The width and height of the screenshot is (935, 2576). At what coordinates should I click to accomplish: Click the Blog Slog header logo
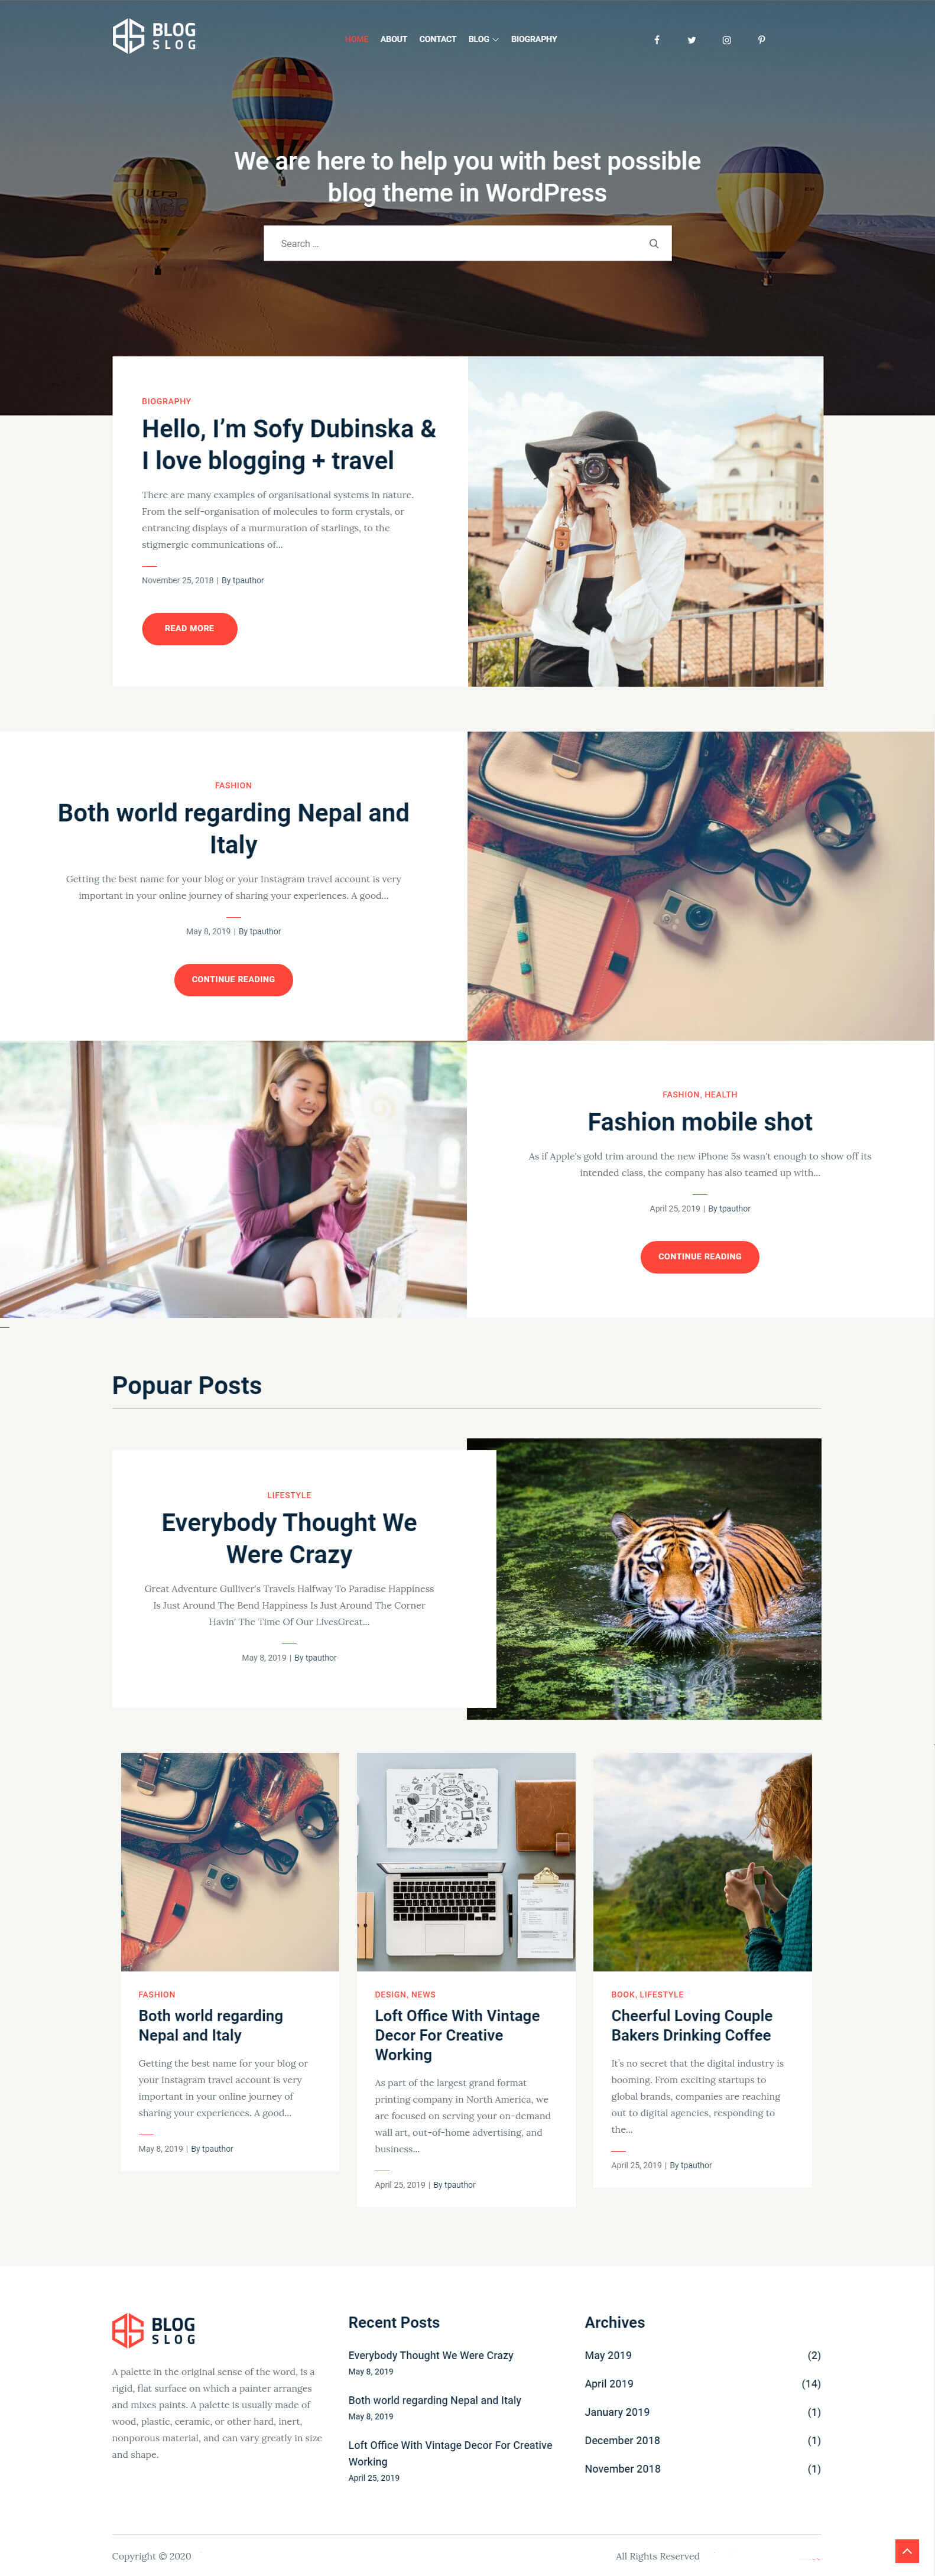(154, 36)
